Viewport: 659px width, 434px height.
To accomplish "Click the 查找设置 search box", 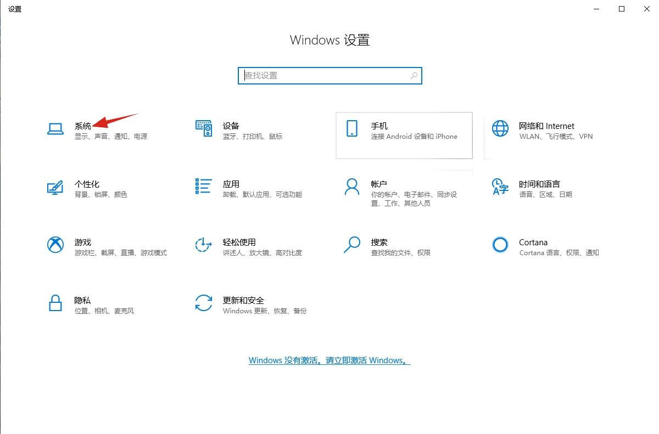I will (319, 75).
